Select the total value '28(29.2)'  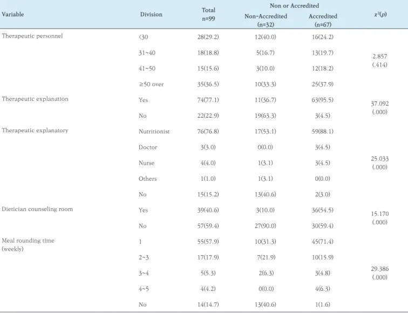coord(208,37)
